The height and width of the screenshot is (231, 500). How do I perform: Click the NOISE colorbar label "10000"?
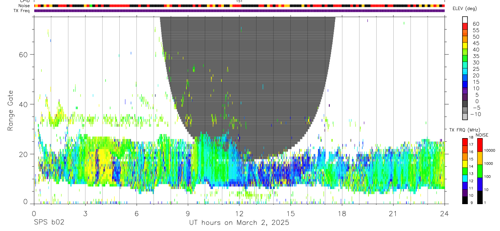(x=489, y=150)
